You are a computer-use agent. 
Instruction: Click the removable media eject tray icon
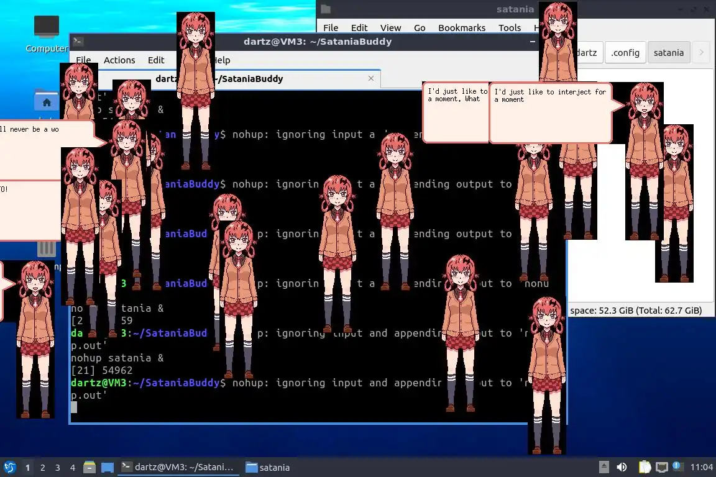[604, 467]
